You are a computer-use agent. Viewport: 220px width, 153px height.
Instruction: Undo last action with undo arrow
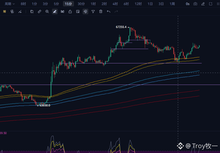click(109, 11)
